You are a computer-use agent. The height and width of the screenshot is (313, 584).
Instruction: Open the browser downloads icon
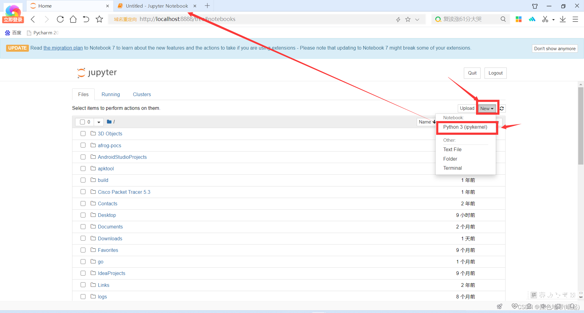[x=563, y=19]
